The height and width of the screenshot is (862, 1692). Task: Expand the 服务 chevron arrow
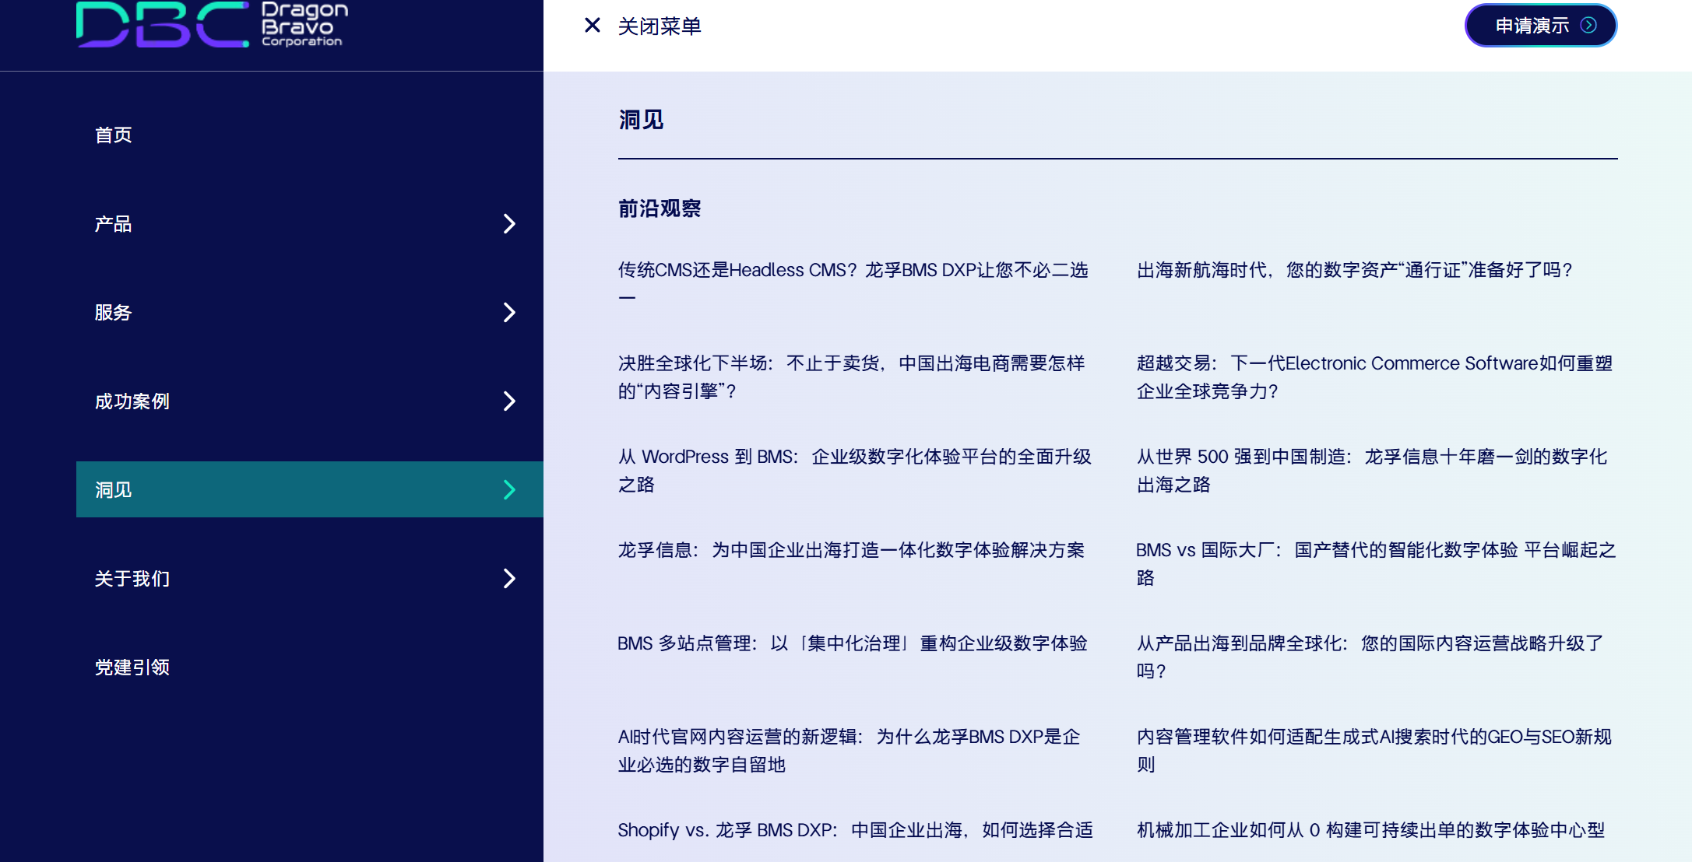coord(509,313)
